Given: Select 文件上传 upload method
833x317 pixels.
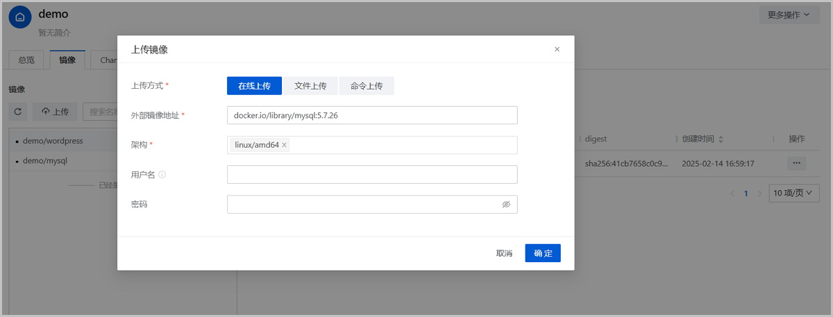Looking at the screenshot, I should 310,86.
